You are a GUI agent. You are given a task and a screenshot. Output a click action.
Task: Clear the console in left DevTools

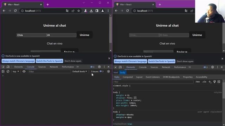pos(8,71)
